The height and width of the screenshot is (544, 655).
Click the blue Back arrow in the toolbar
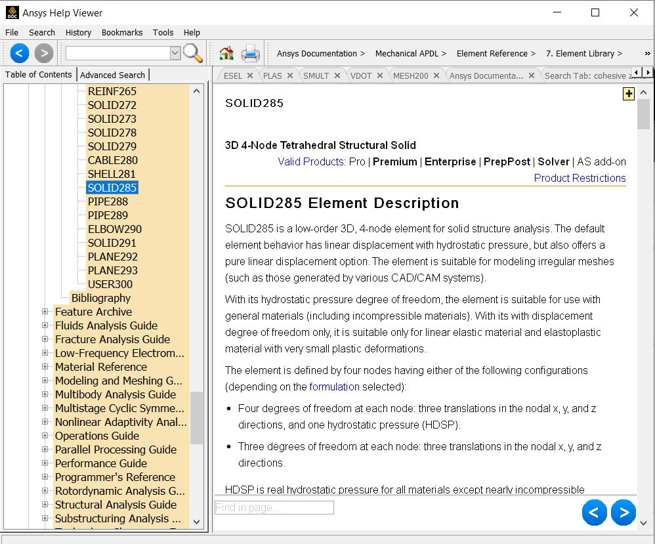19,53
